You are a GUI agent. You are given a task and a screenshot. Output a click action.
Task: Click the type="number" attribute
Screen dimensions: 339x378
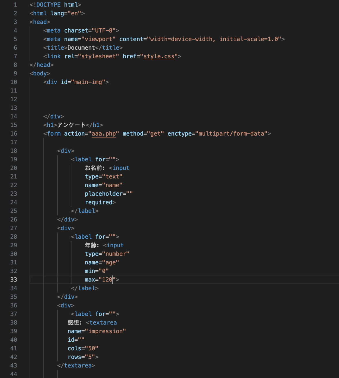click(x=107, y=254)
